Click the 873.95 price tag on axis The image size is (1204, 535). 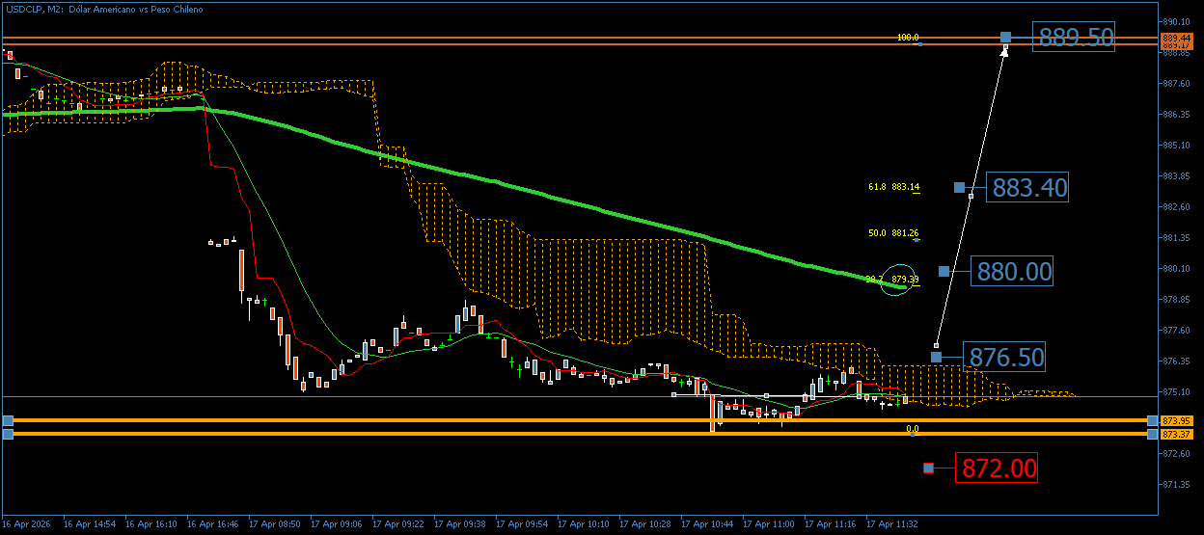(x=1177, y=421)
